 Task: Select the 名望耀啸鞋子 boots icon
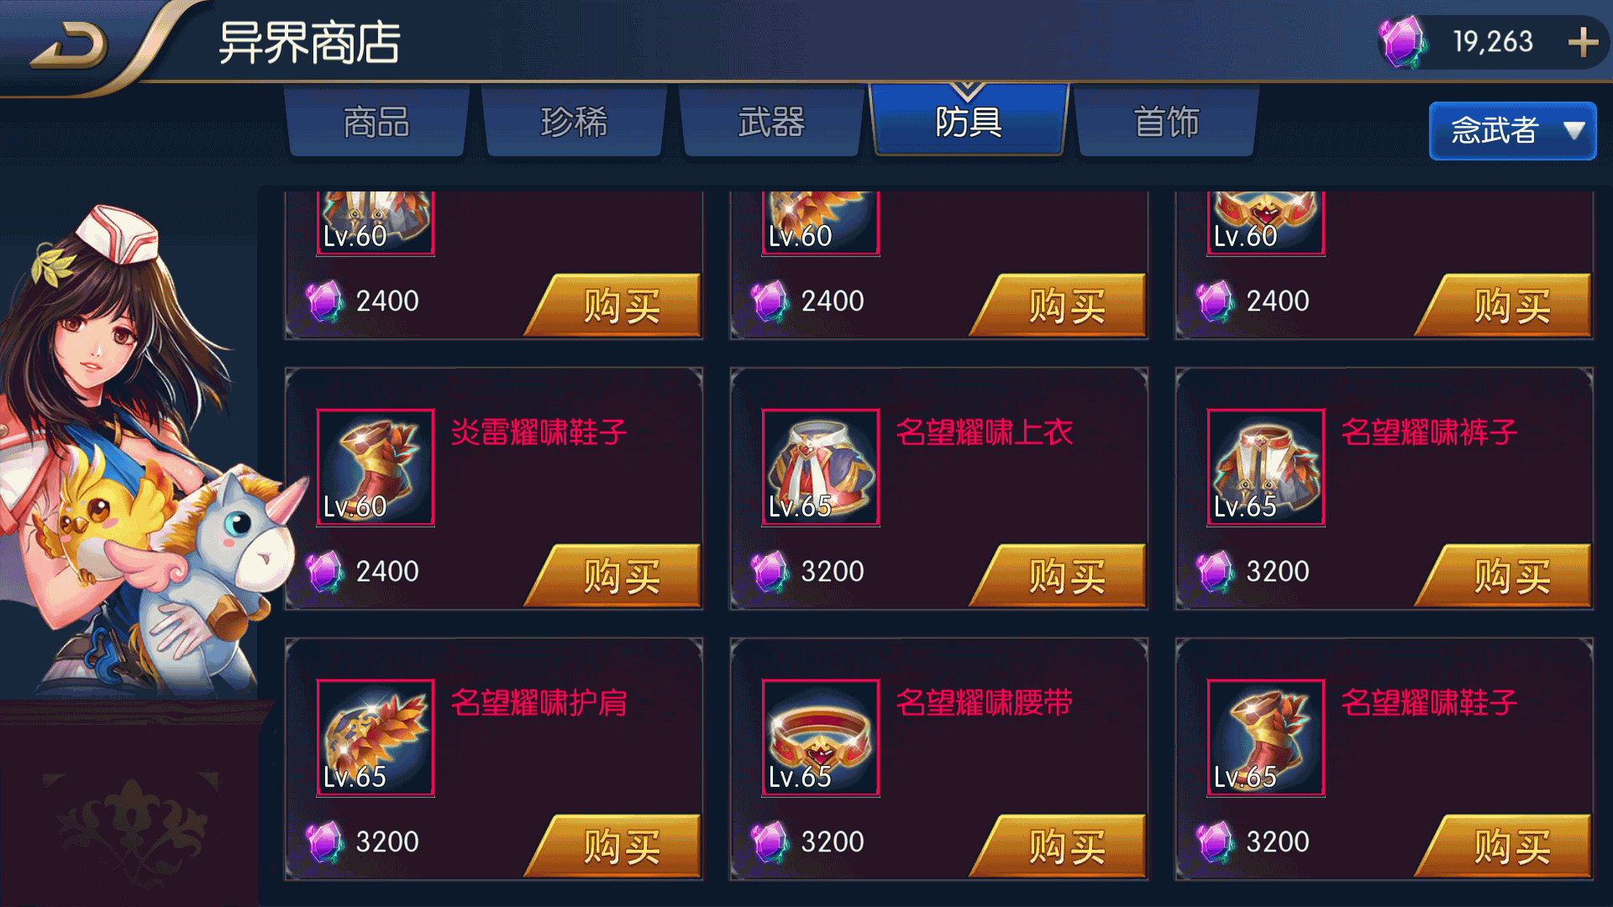(x=1265, y=737)
